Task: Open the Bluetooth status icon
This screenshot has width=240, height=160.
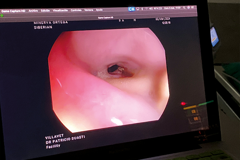Action: (142, 8)
